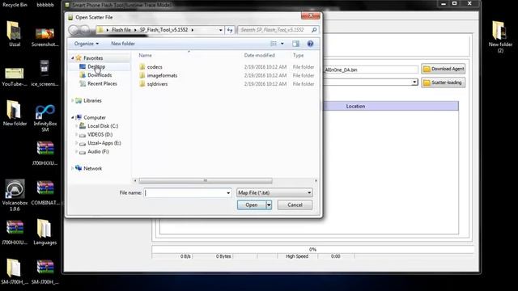The image size is (518, 291).
Task: Open the Recycle Bin desktop icon
Action: pos(15,4)
